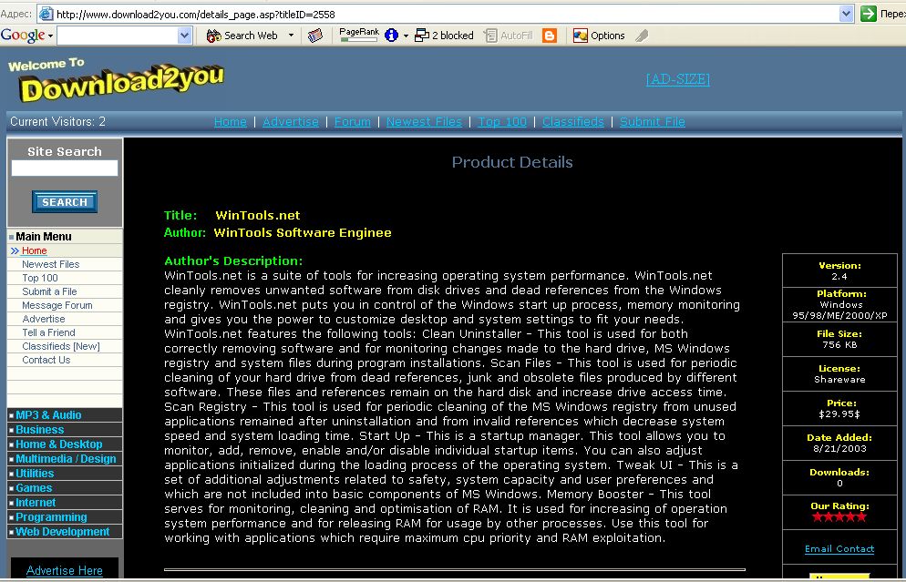Click the Download2you logo
906x582 pixels.
[116, 80]
